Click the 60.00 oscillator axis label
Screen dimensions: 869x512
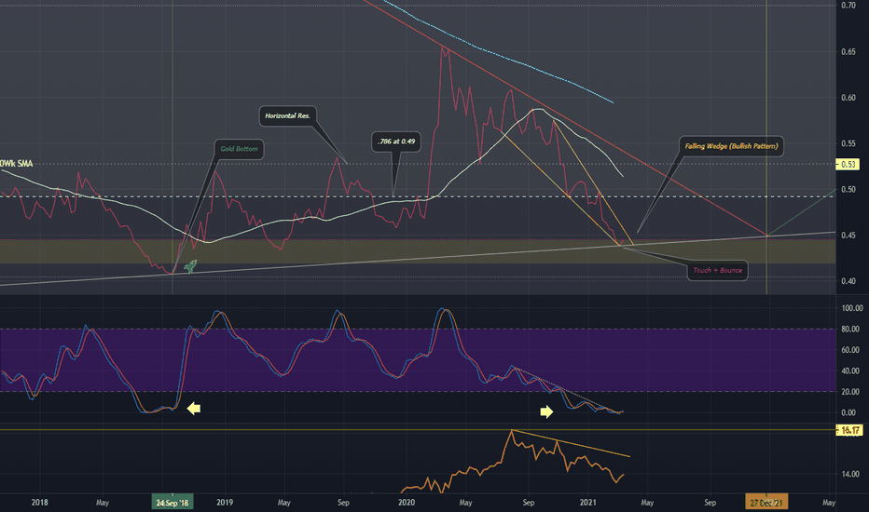point(850,350)
